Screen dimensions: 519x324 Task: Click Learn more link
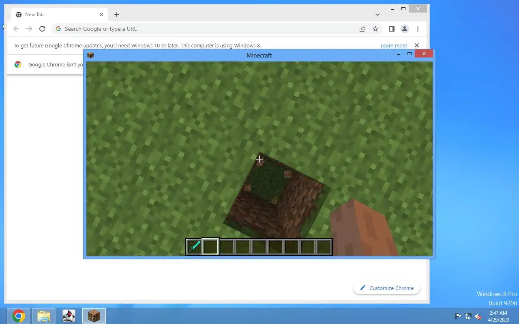coord(394,46)
